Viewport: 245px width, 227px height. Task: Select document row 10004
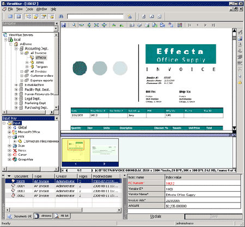[x=63, y=186]
